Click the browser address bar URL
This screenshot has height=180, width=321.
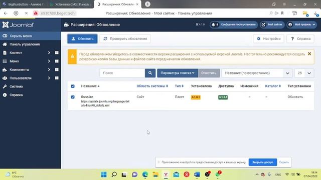pyautogui.click(x=57, y=13)
